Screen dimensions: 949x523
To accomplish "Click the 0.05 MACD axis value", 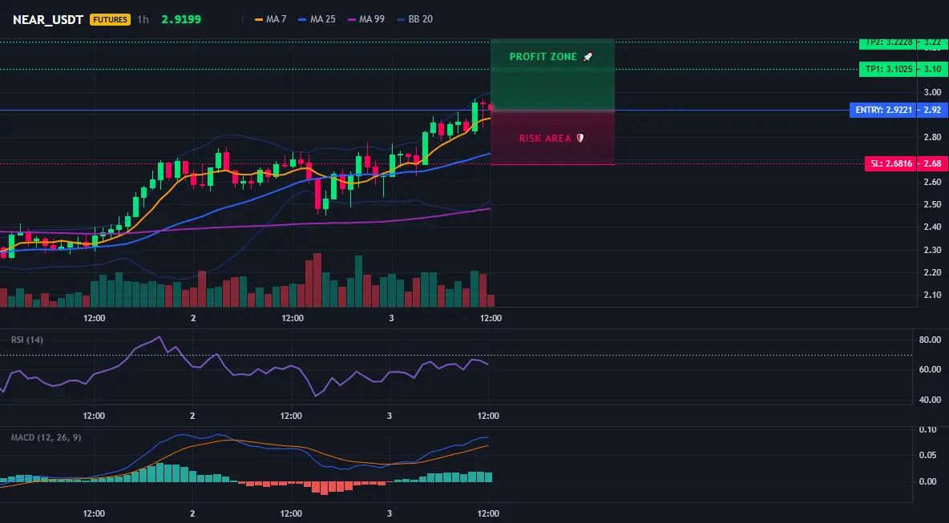I will click(x=927, y=455).
